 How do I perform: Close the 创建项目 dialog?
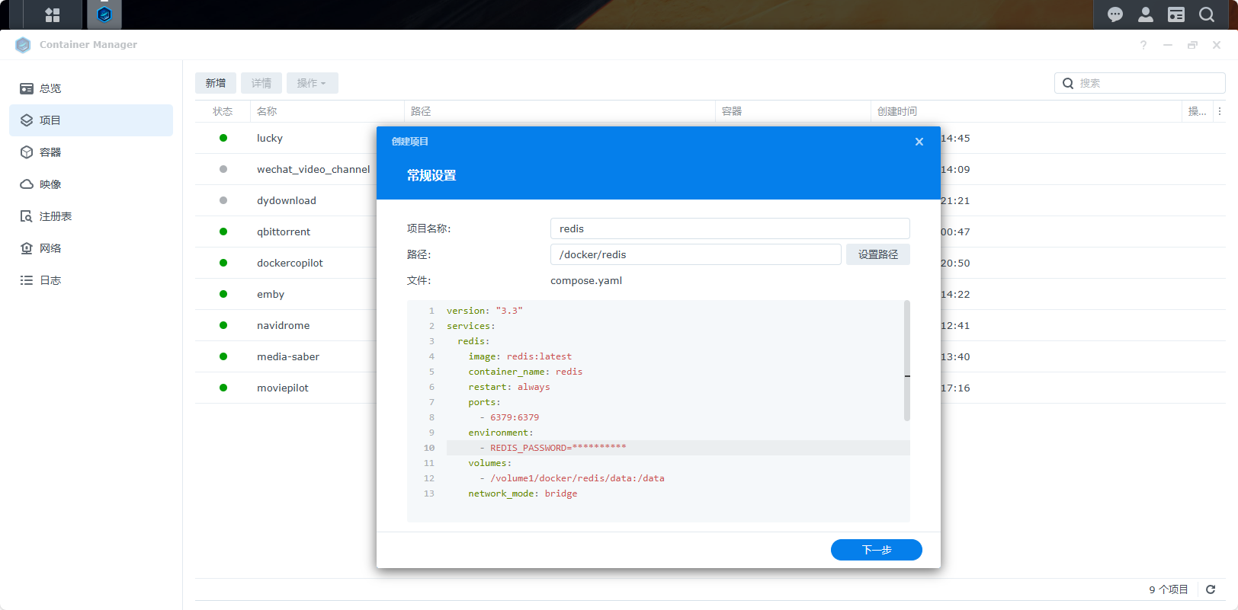tap(919, 142)
